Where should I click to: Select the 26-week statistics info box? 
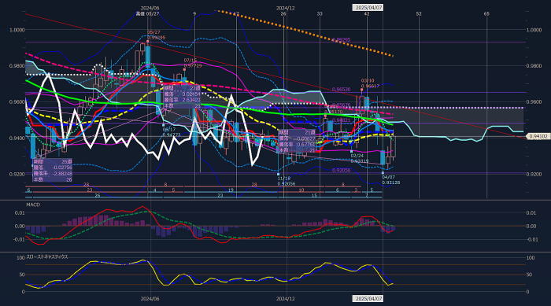tap(53, 171)
